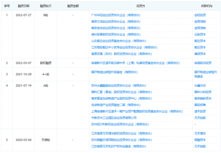Viewport: 221px width, 153px height.
Task: Open 苏州顺融天使四期创业投资合伙企业 link
Action: (121, 140)
